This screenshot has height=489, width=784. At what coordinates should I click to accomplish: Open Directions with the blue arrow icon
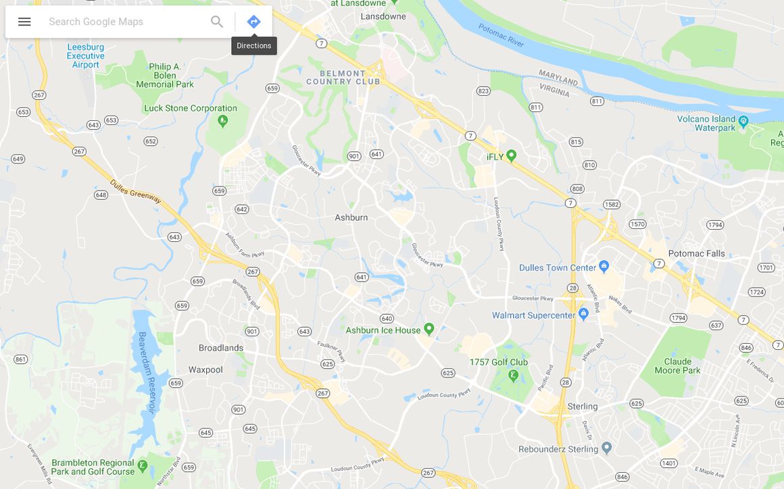(254, 22)
